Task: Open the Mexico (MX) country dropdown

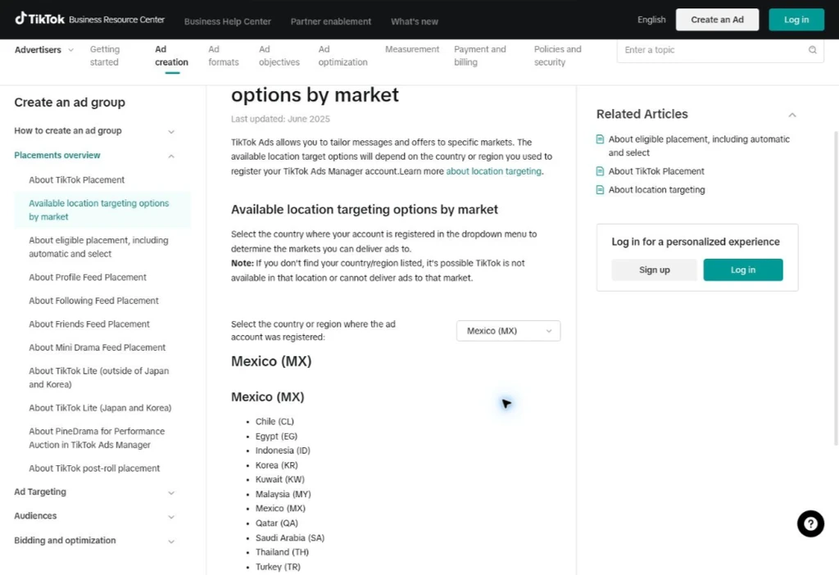Action: point(508,331)
